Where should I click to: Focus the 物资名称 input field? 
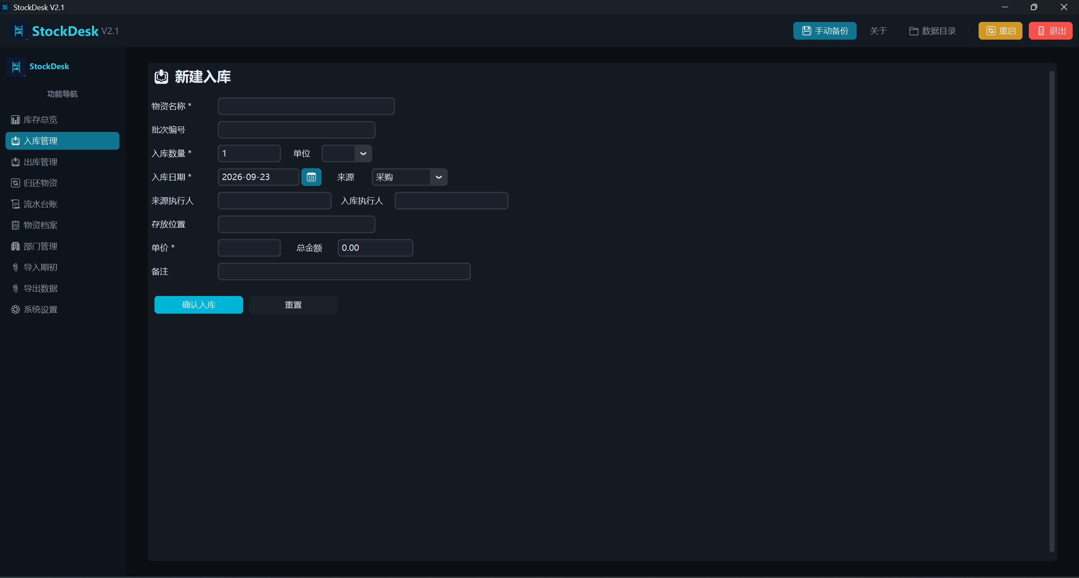point(306,106)
